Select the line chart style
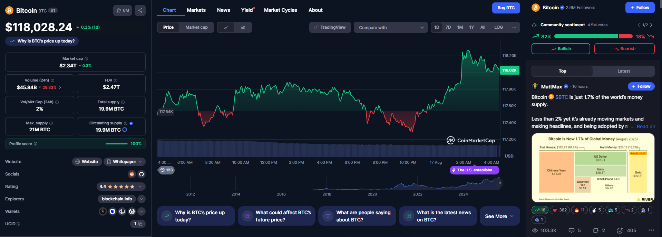The width and height of the screenshot is (662, 237). pos(226,27)
